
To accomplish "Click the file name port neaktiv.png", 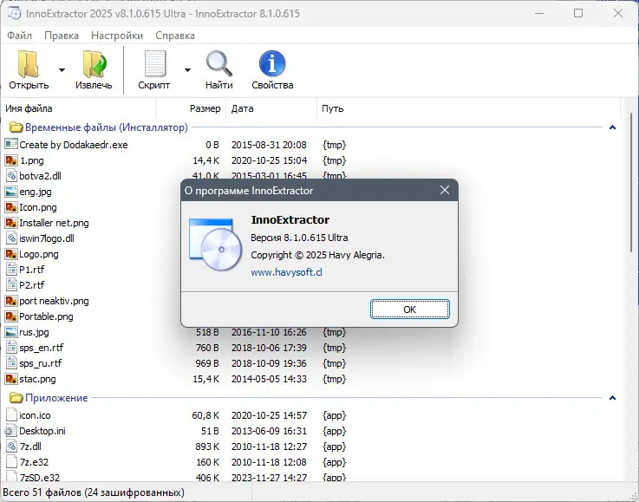I will pyautogui.click(x=54, y=301).
